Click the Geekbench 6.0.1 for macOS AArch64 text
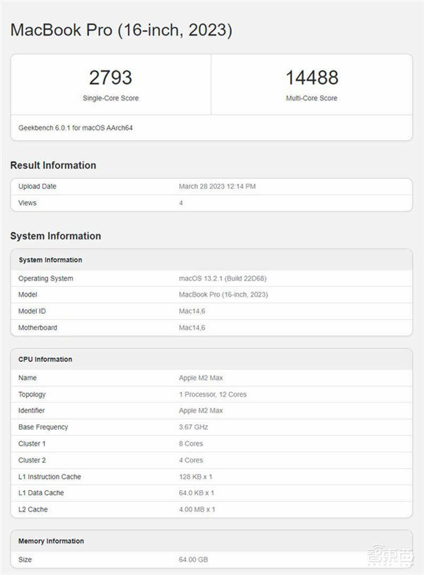The height and width of the screenshot is (575, 424). click(x=75, y=128)
